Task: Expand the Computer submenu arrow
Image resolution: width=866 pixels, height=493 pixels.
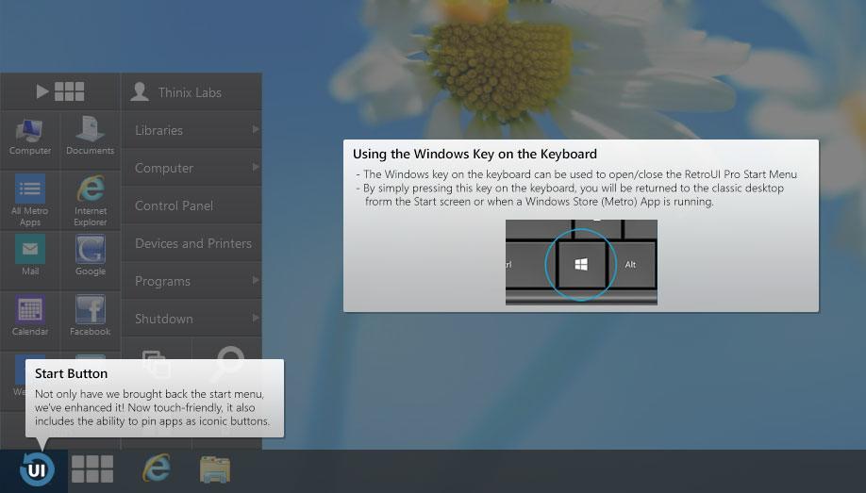Action: [255, 167]
